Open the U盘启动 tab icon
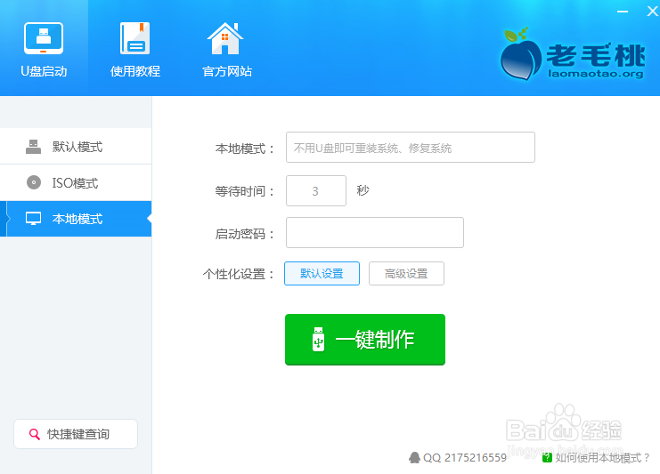Screen dimensions: 660x474 tap(44, 38)
